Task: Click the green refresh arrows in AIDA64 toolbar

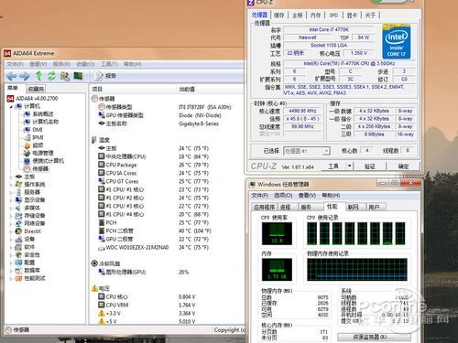Action: 51,76
